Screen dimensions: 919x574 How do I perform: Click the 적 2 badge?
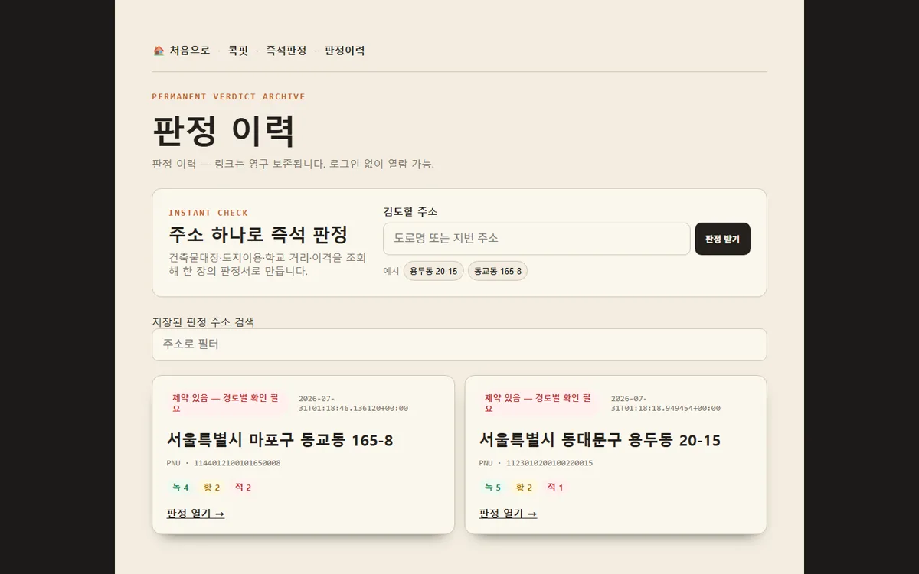coord(243,488)
